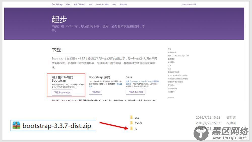Switch to the 起步 nav tab

point(68,5)
